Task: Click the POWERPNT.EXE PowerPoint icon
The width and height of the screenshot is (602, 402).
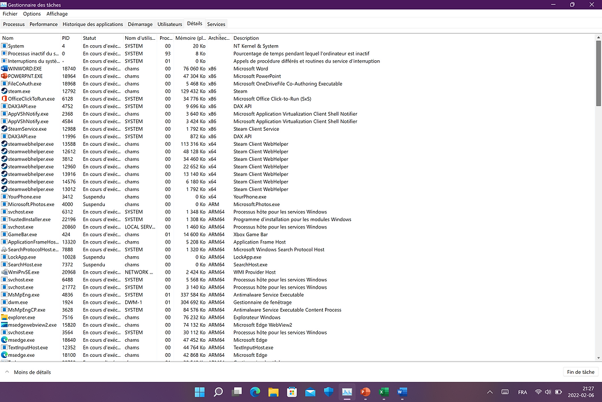Action: (4, 76)
